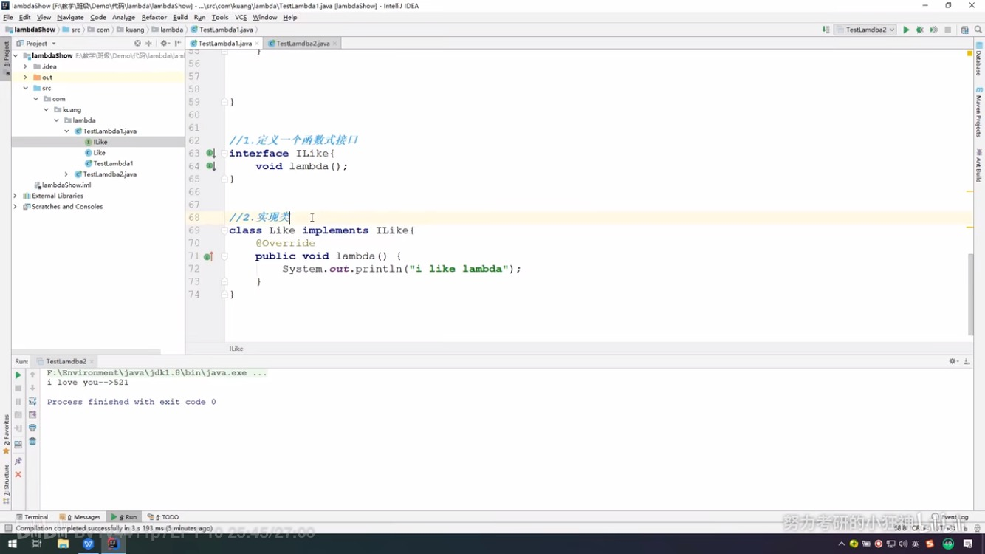Run TestLamdba2 with the green toolbar play icon
This screenshot has width=985, height=554.
click(x=906, y=30)
